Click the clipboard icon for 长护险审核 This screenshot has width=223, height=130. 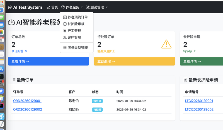click(x=65, y=24)
